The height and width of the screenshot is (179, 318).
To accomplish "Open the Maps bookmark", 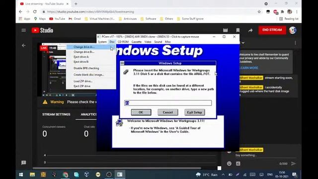I will 40,19.
